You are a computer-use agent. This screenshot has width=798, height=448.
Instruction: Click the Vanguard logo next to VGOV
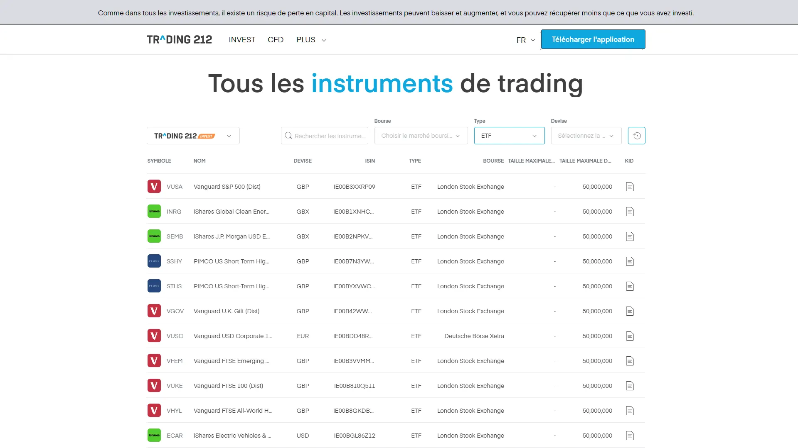tap(154, 311)
